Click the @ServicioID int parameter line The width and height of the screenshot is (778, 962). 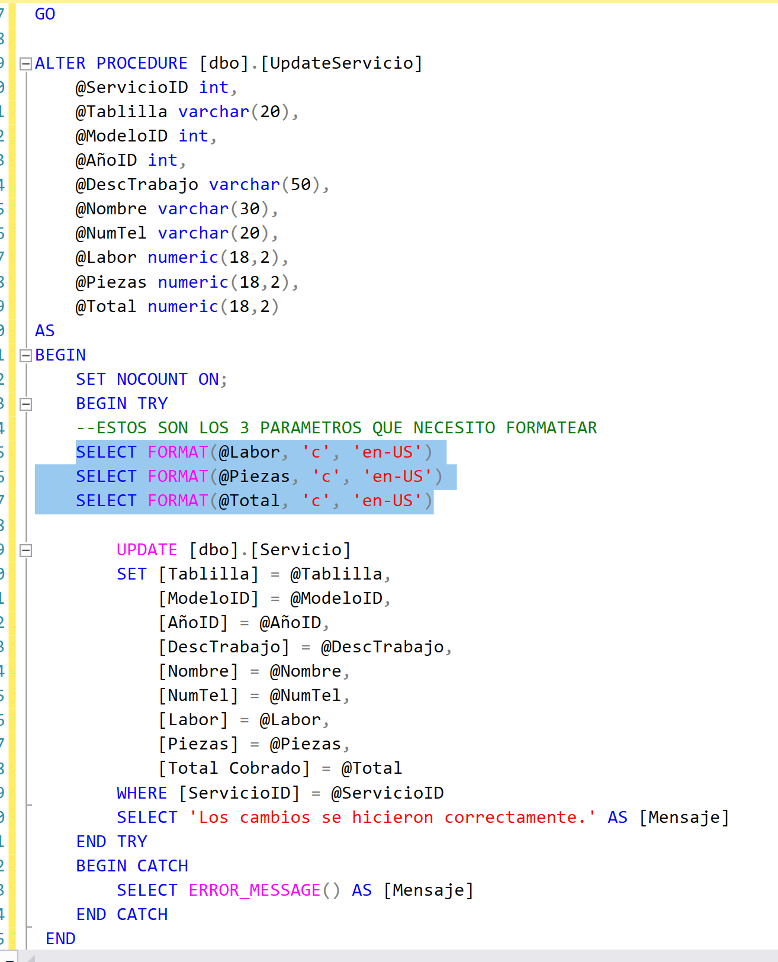(156, 88)
